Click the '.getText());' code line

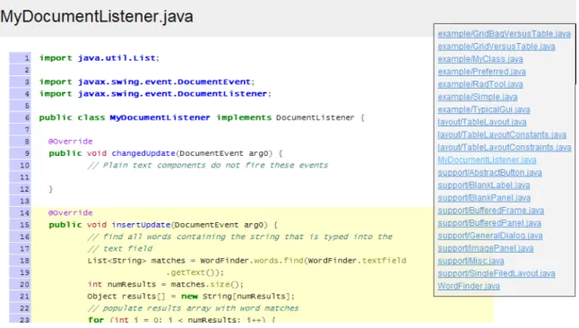(x=195, y=272)
